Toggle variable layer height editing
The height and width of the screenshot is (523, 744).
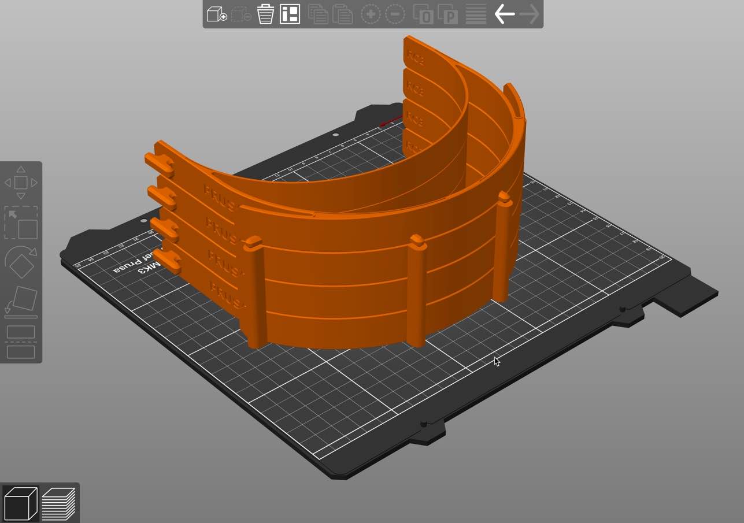point(476,14)
